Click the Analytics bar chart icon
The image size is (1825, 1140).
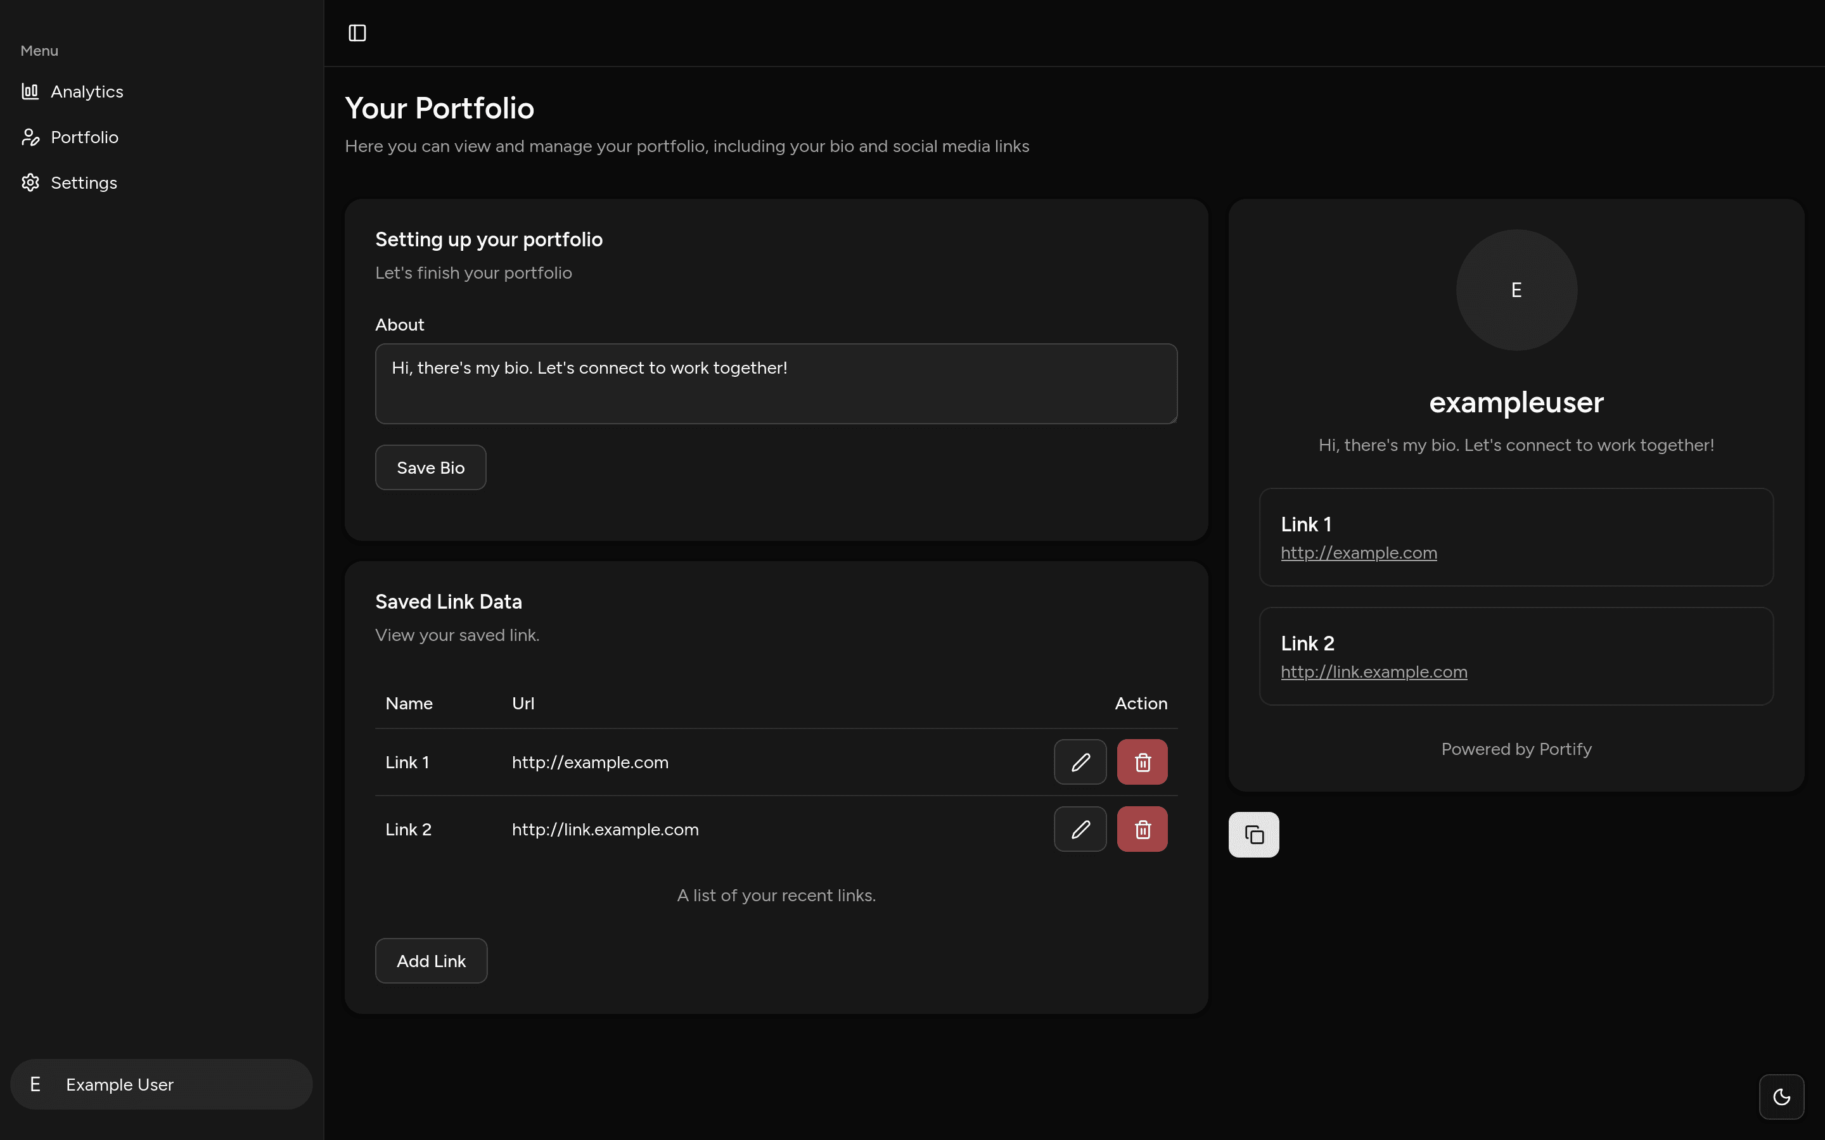30,91
